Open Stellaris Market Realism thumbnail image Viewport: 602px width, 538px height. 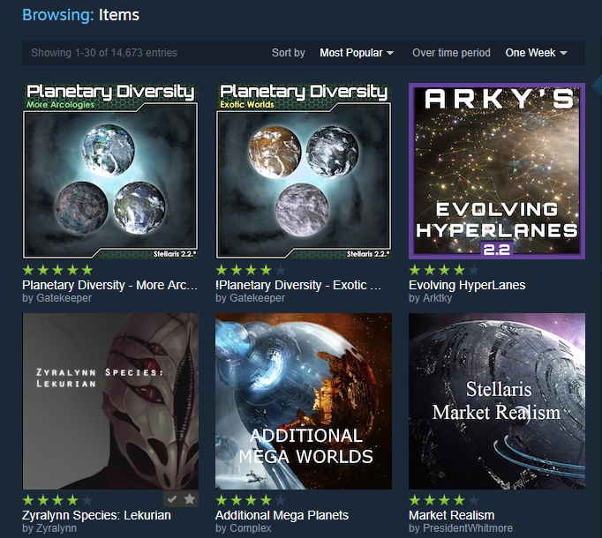coord(497,401)
